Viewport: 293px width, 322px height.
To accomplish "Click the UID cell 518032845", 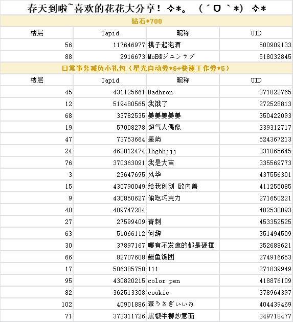I will (x=256, y=56).
